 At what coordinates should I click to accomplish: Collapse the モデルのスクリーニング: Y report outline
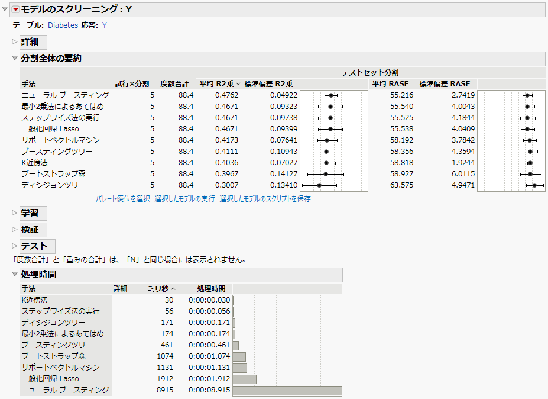click(5, 9)
